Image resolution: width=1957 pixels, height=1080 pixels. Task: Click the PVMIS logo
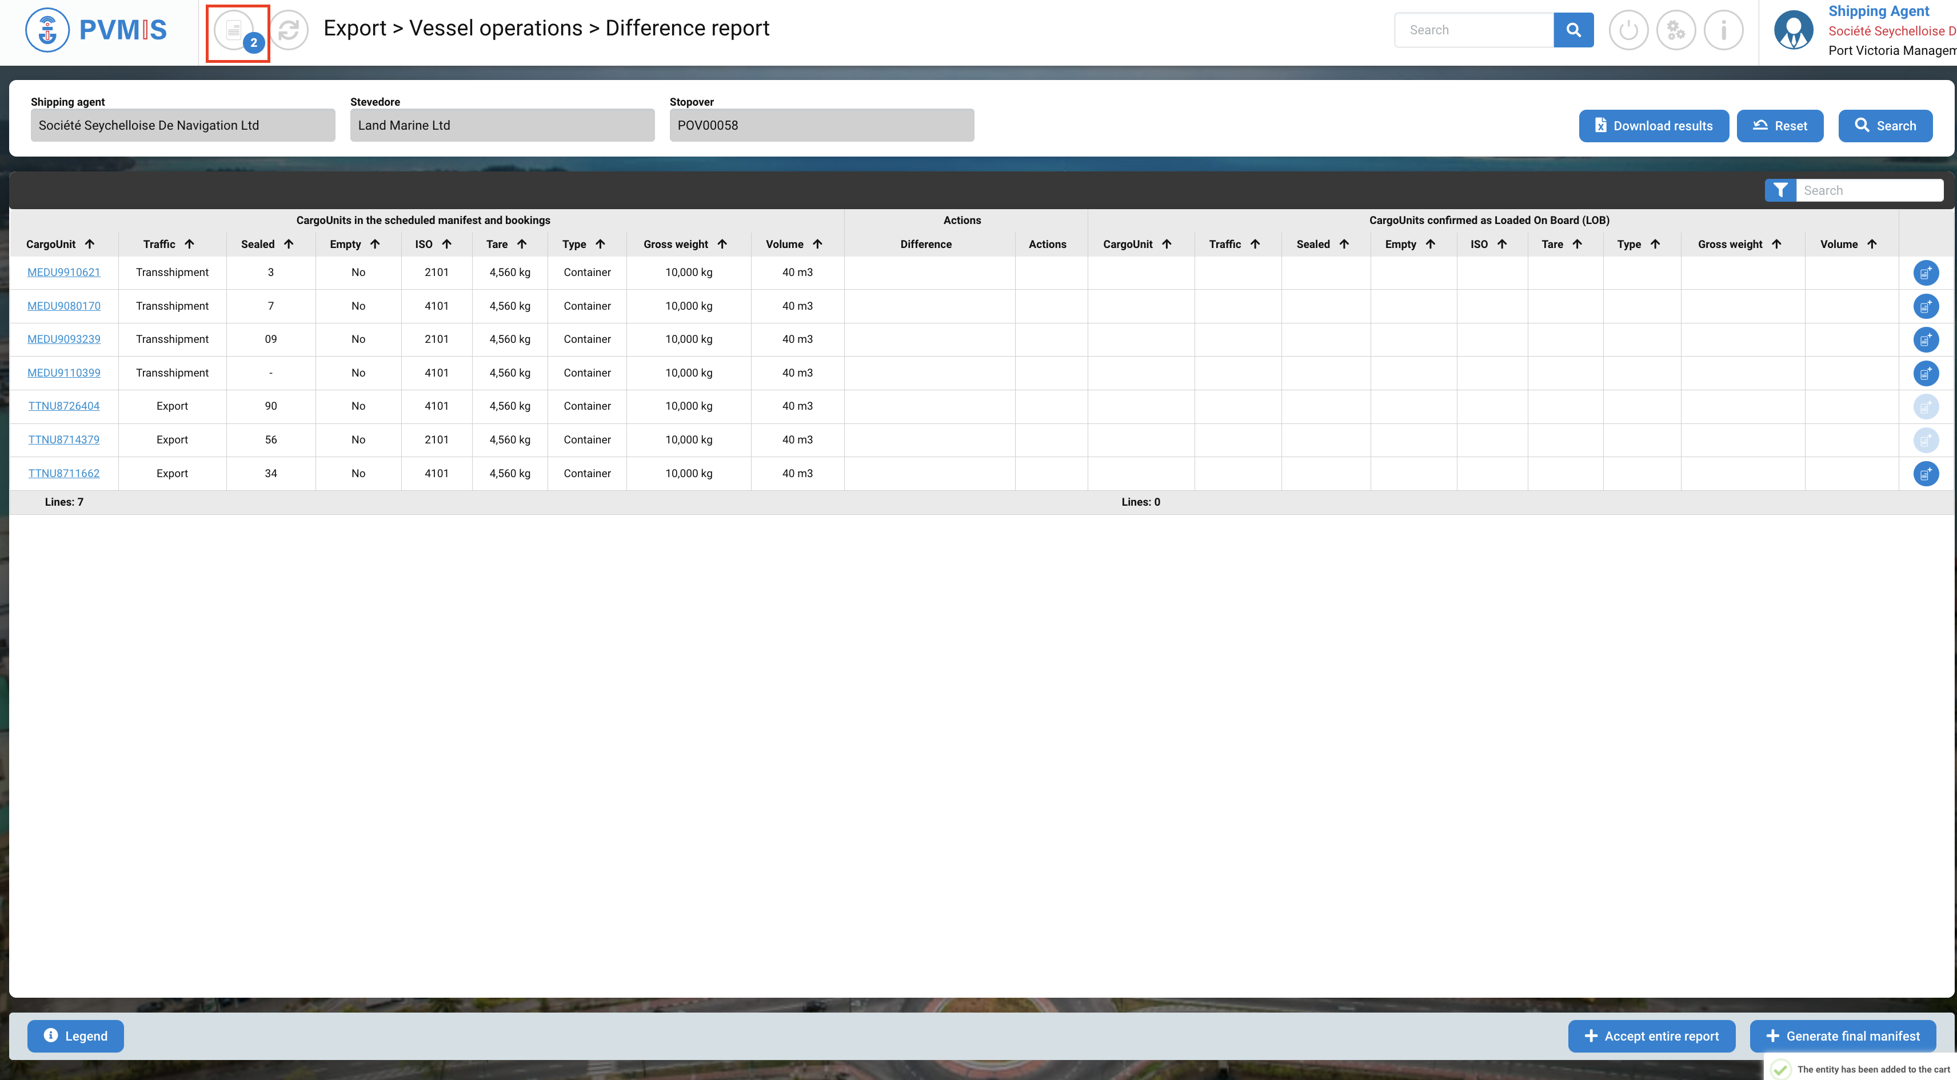97,30
